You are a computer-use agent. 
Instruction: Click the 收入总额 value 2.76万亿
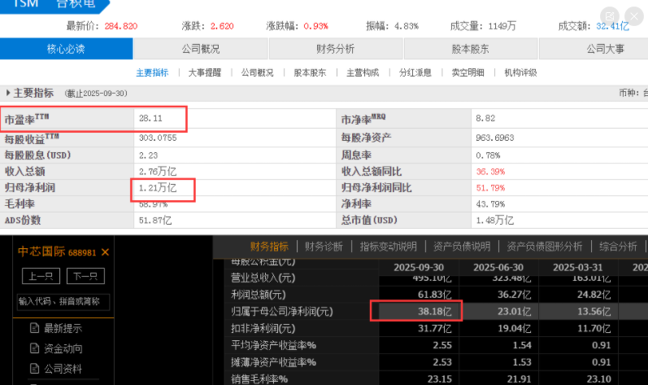coord(158,171)
